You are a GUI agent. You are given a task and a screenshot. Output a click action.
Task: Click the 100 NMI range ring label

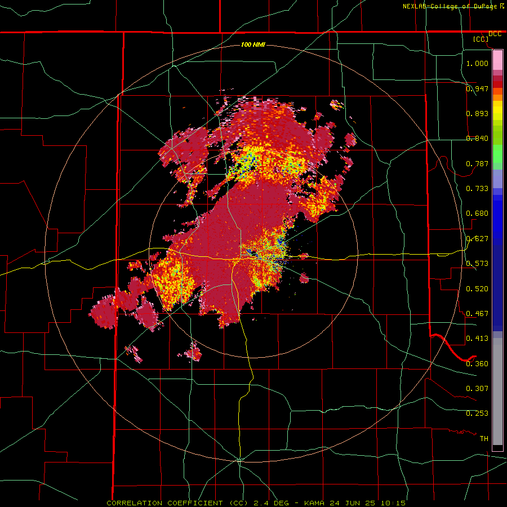pos(253,45)
